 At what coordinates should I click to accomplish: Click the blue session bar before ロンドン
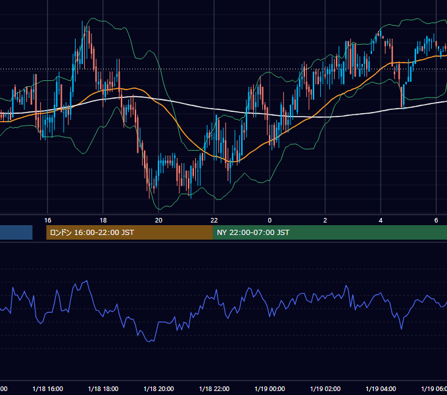pyautogui.click(x=16, y=232)
